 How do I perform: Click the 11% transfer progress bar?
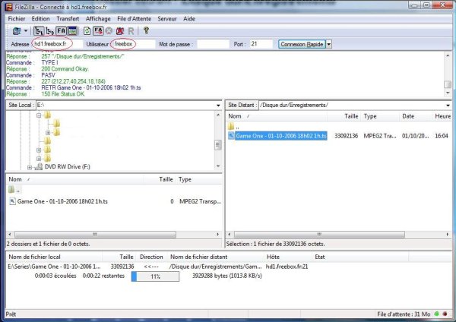pyautogui.click(x=156, y=277)
